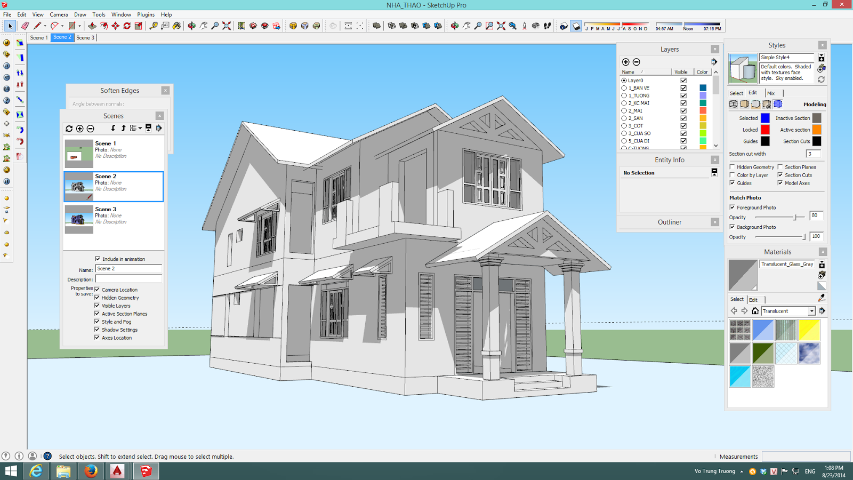Open the Camera menu

(x=59, y=14)
